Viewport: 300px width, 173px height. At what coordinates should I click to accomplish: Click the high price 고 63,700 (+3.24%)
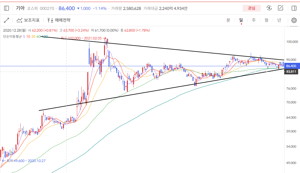pyautogui.click(x=74, y=30)
